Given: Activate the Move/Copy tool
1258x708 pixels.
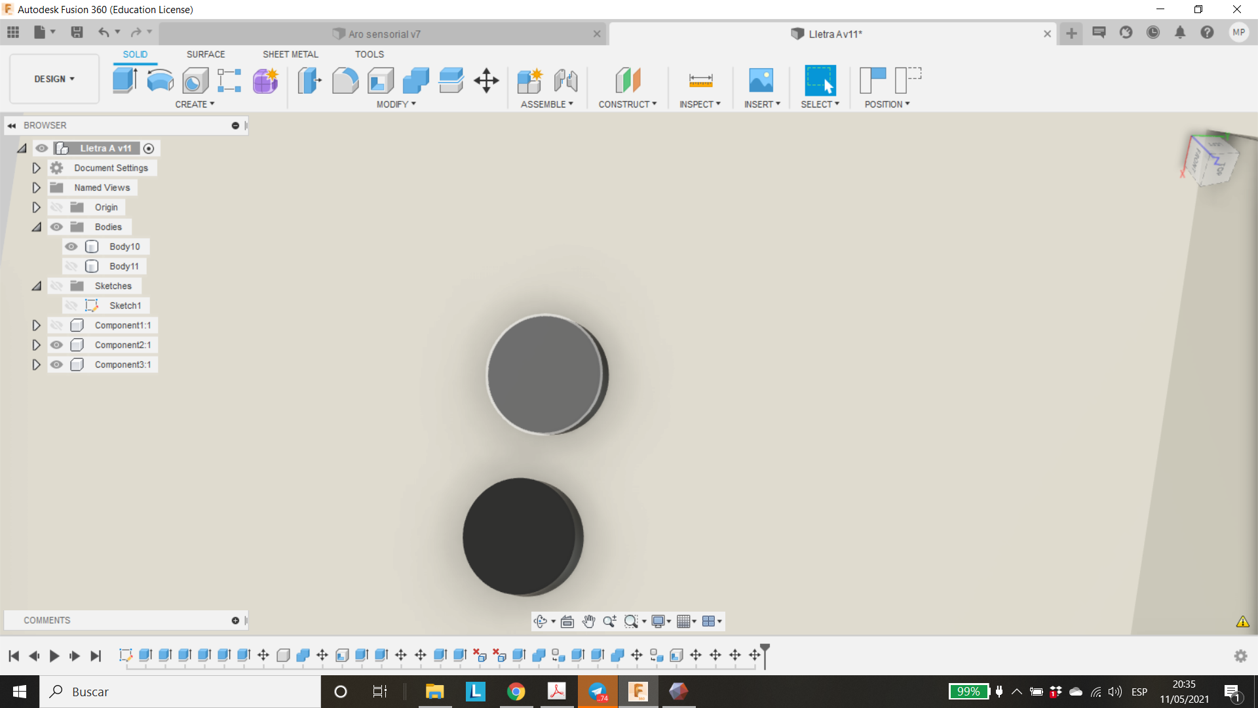Looking at the screenshot, I should 486,81.
